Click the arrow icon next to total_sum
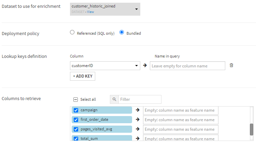Image resolution: width=256 pixels, height=145 pixels. (x=138, y=139)
